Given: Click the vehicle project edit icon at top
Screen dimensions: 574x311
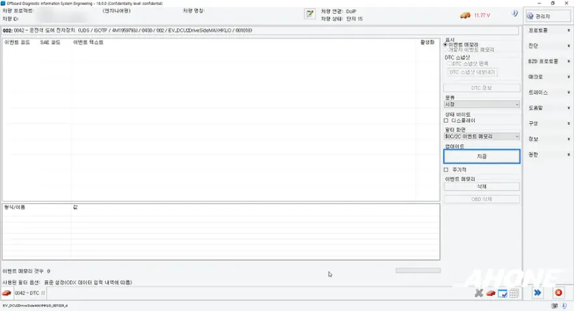Looking at the screenshot, I should point(310,14).
